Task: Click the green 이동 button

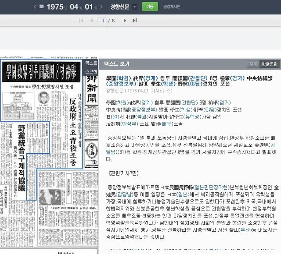Action: click(x=150, y=7)
